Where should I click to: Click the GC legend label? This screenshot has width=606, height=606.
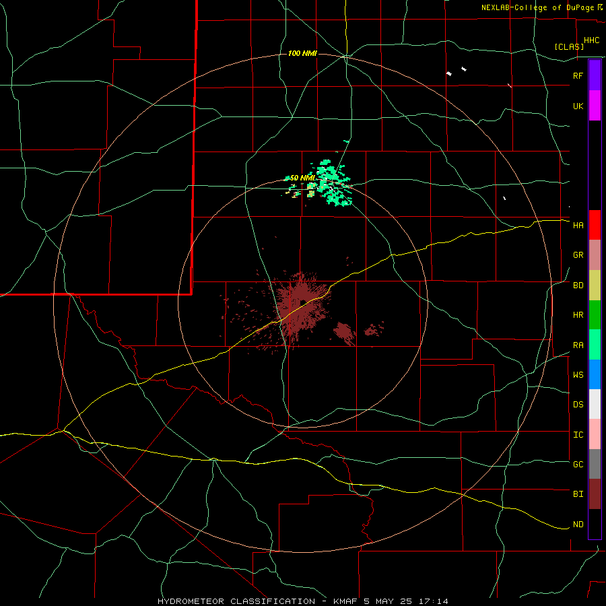pyautogui.click(x=578, y=465)
